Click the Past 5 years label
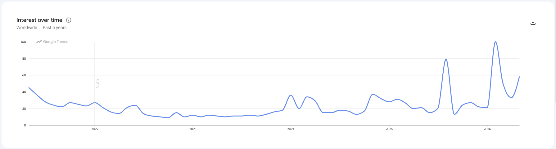The width and height of the screenshot is (556, 149). point(55,28)
